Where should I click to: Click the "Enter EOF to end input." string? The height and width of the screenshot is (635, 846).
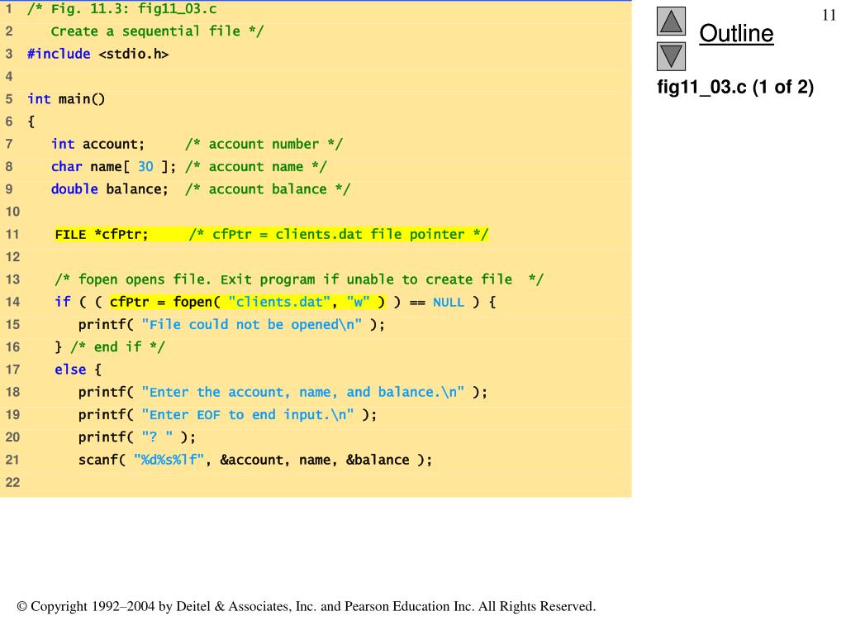[x=248, y=415]
